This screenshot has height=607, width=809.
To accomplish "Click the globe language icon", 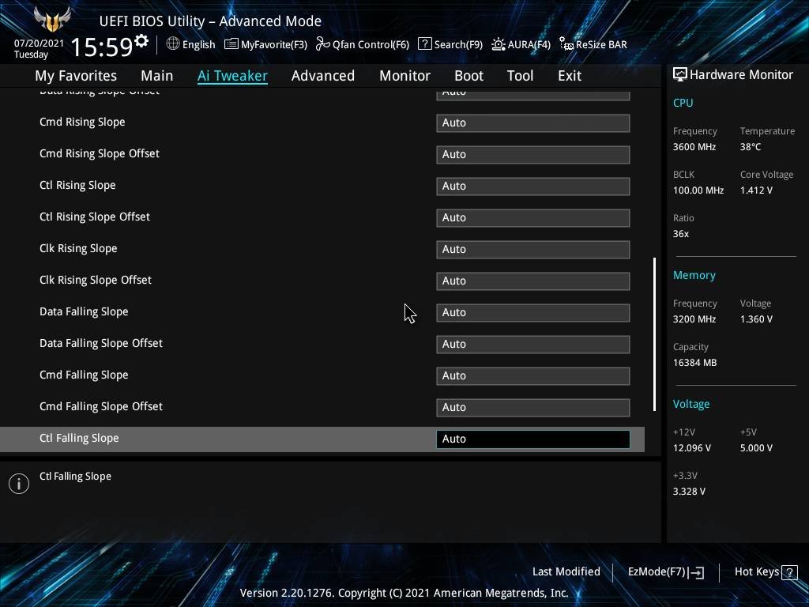I will (173, 44).
